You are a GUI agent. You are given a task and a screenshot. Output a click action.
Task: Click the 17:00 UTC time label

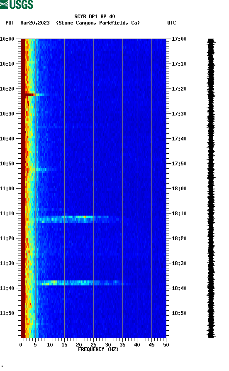point(179,39)
